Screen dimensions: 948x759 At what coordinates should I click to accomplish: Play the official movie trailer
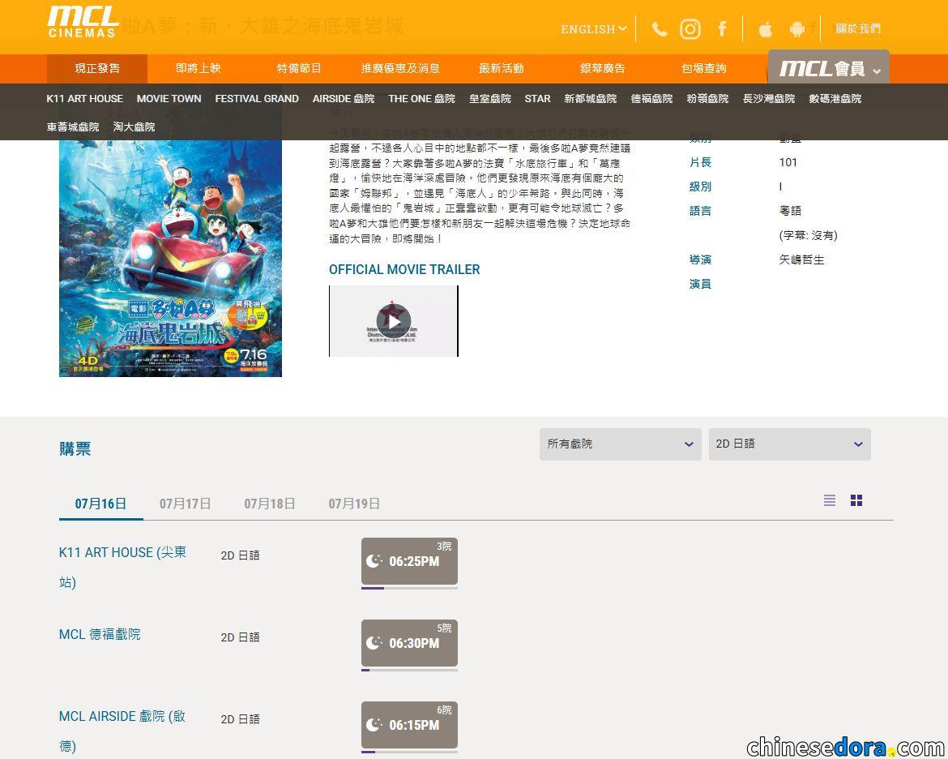pyautogui.click(x=394, y=321)
